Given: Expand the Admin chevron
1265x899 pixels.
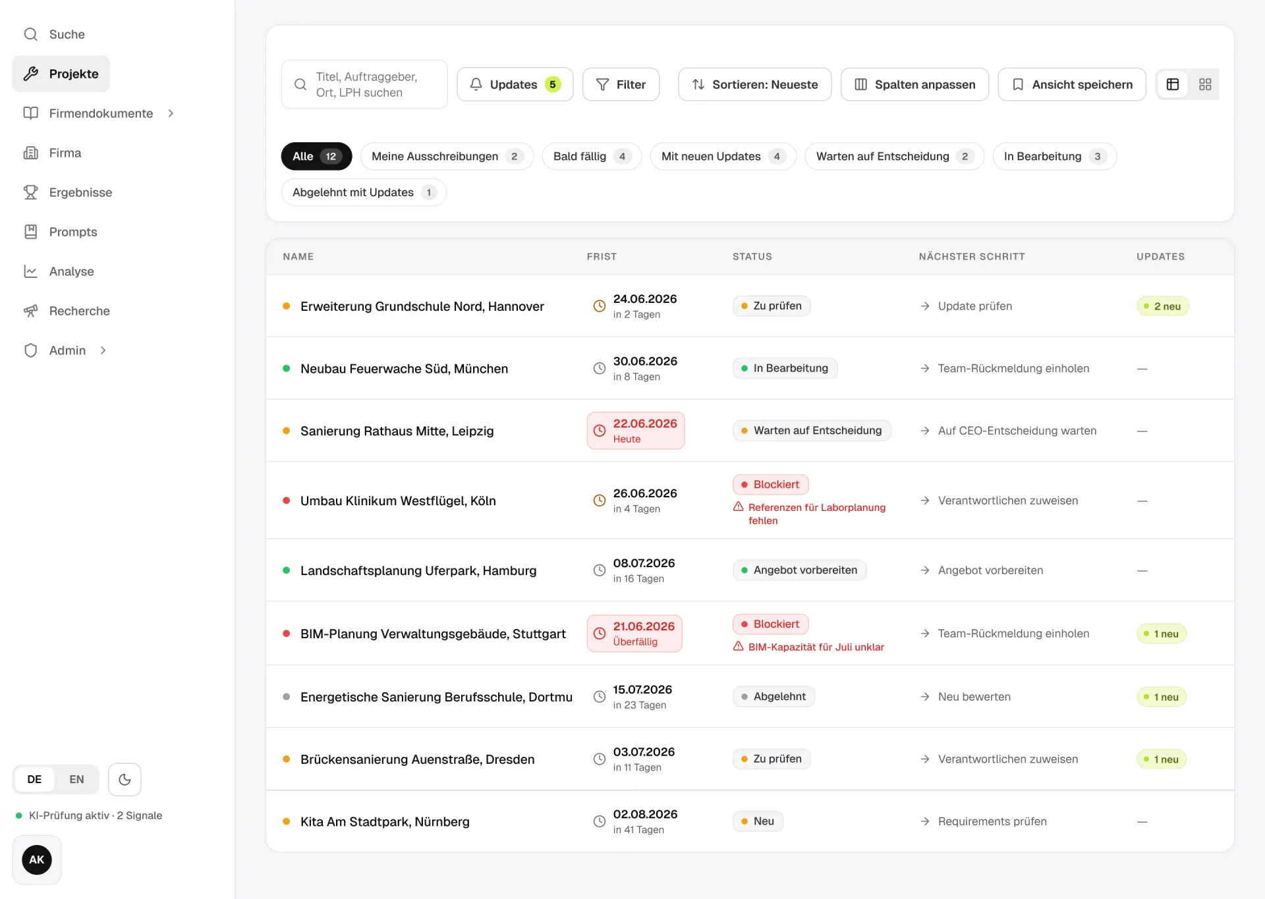Looking at the screenshot, I should [x=103, y=350].
